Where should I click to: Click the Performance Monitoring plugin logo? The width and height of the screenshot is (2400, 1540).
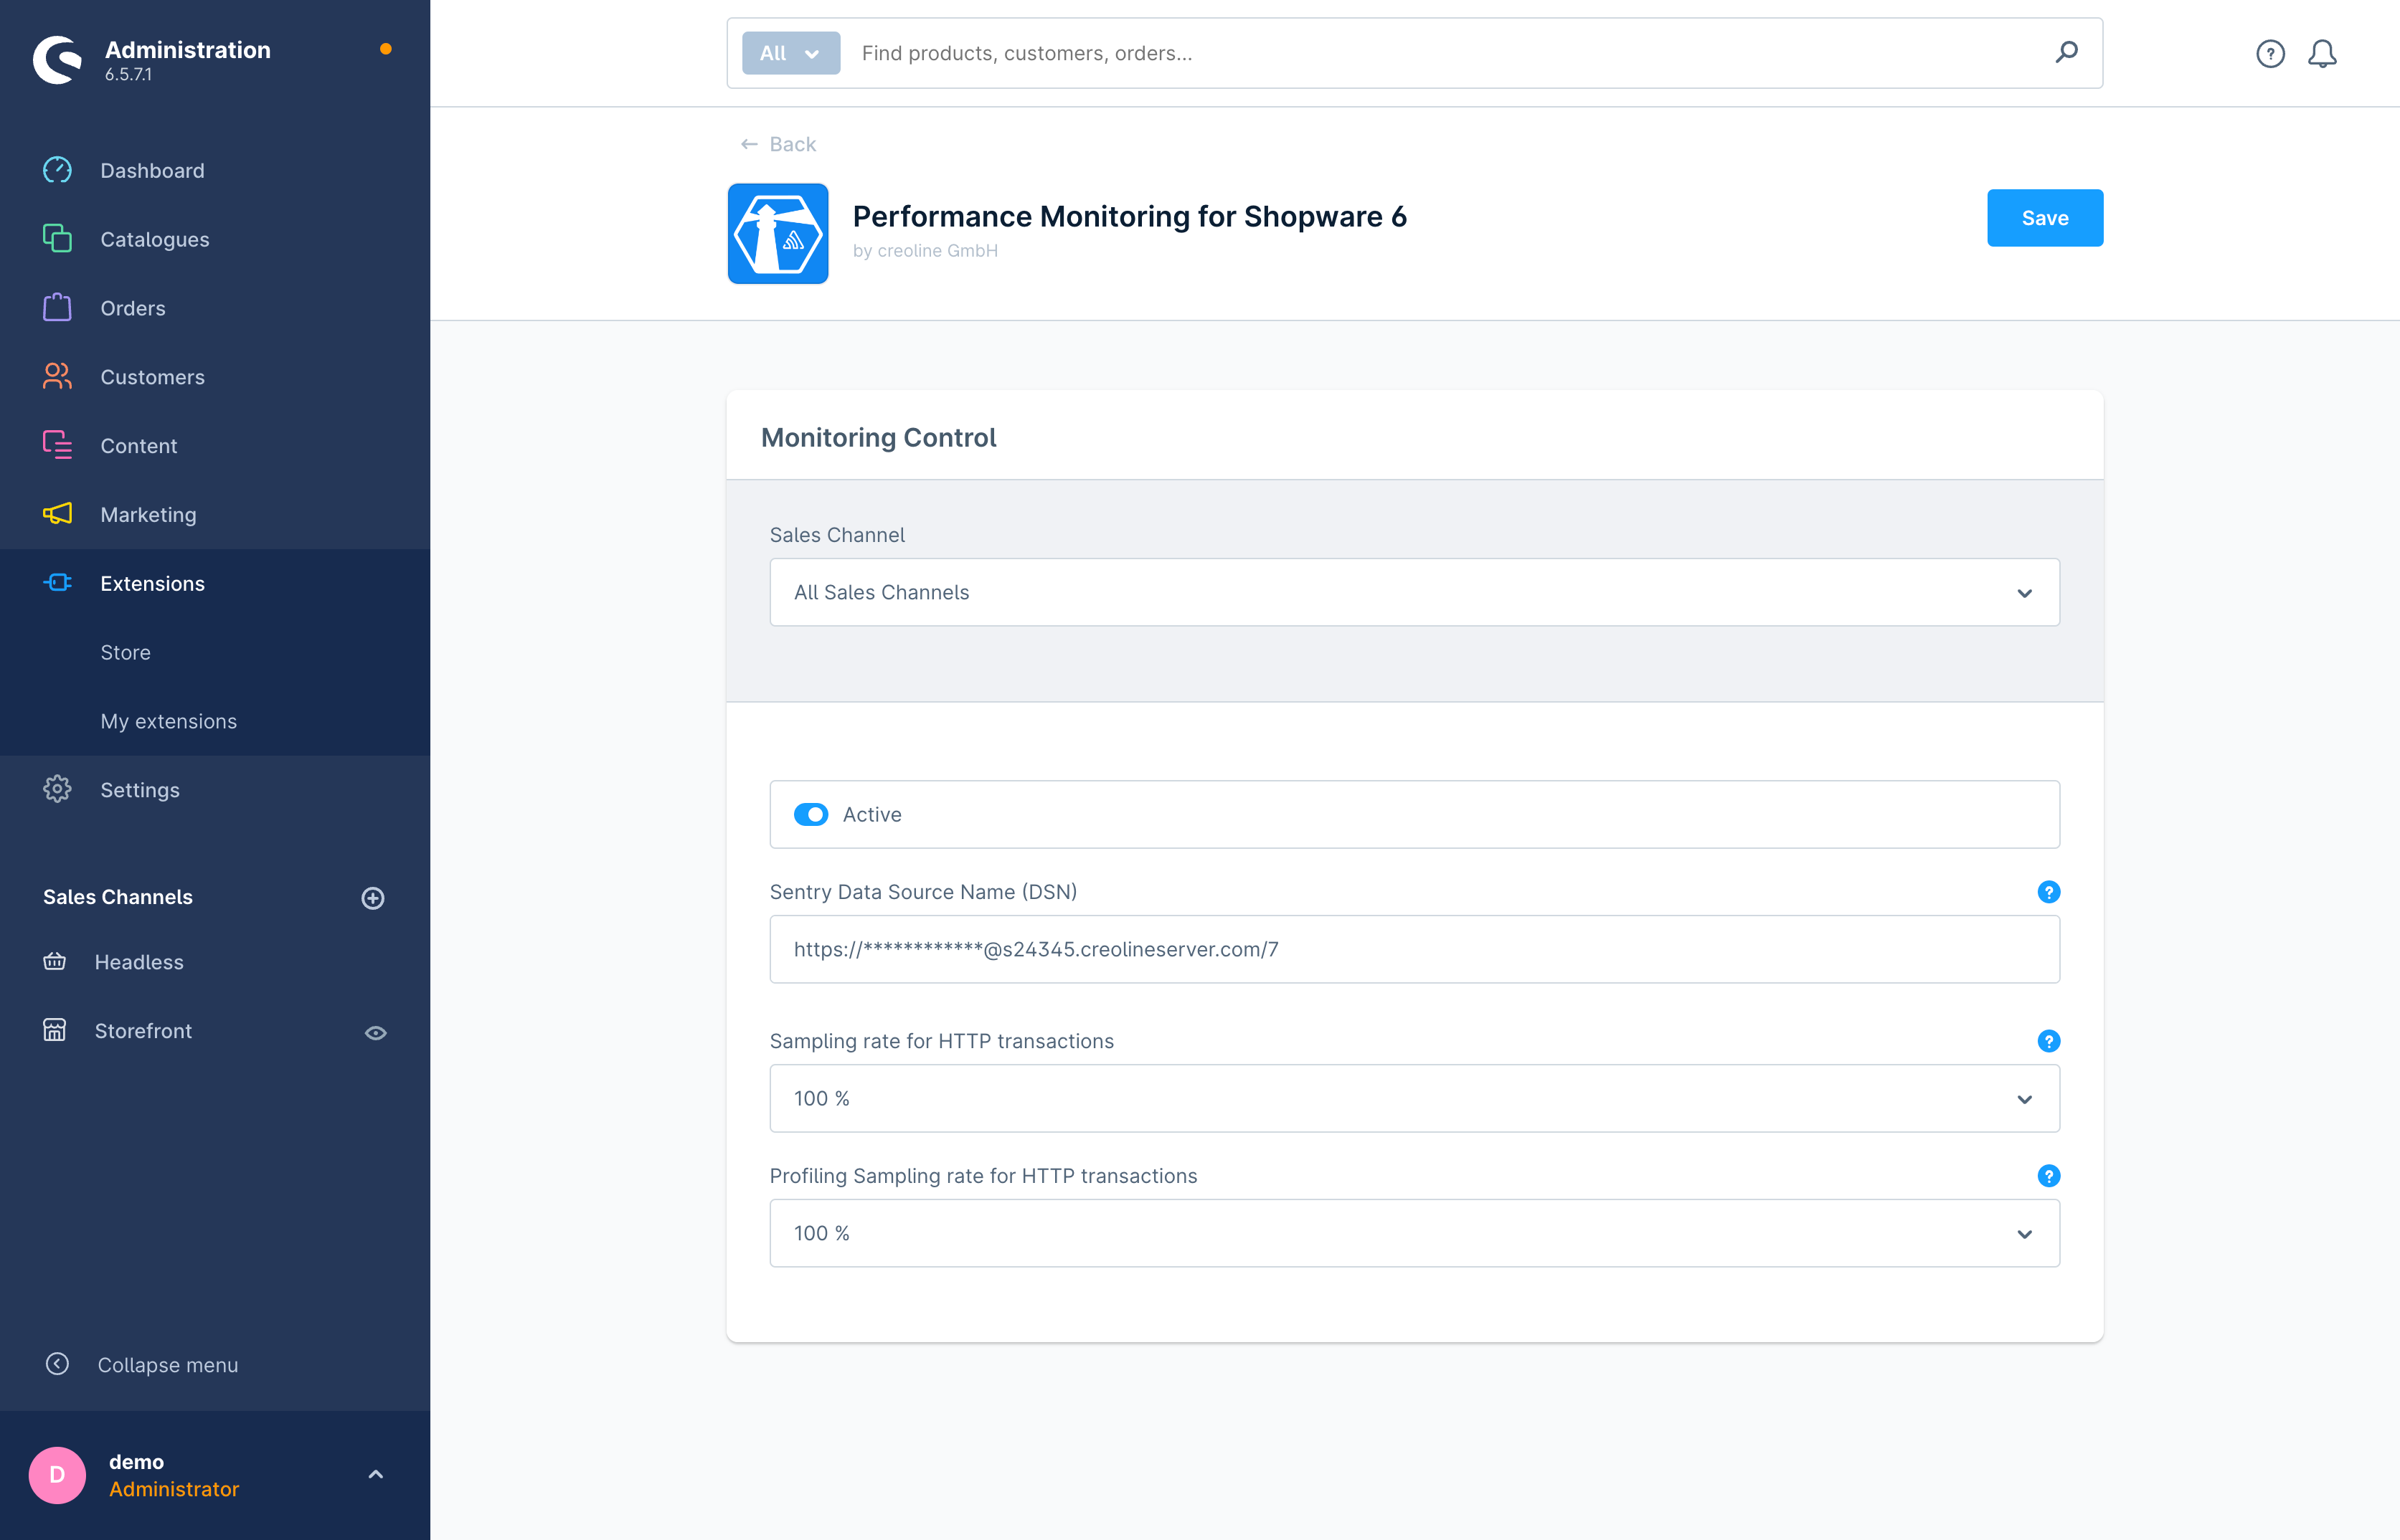pos(778,233)
